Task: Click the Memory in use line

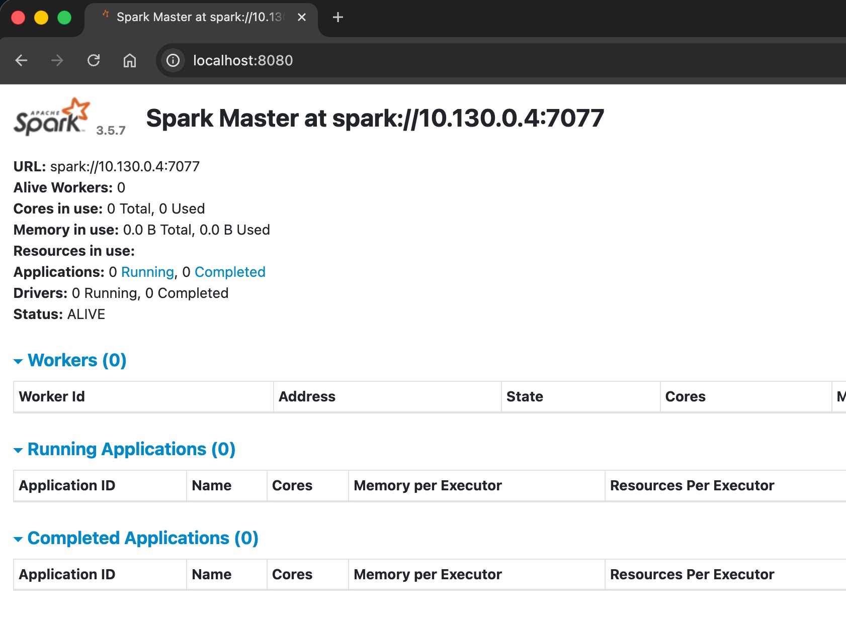Action: (142, 230)
